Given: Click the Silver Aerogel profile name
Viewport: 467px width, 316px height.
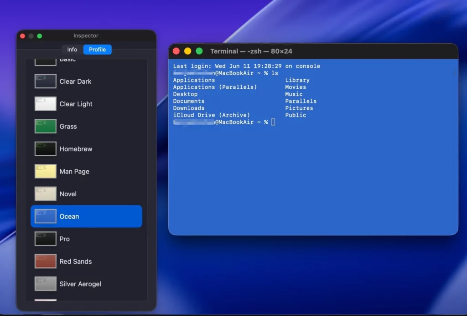Looking at the screenshot, I should click(x=80, y=284).
